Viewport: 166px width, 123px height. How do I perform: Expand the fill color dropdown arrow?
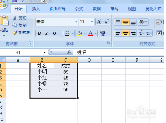click(x=85, y=33)
